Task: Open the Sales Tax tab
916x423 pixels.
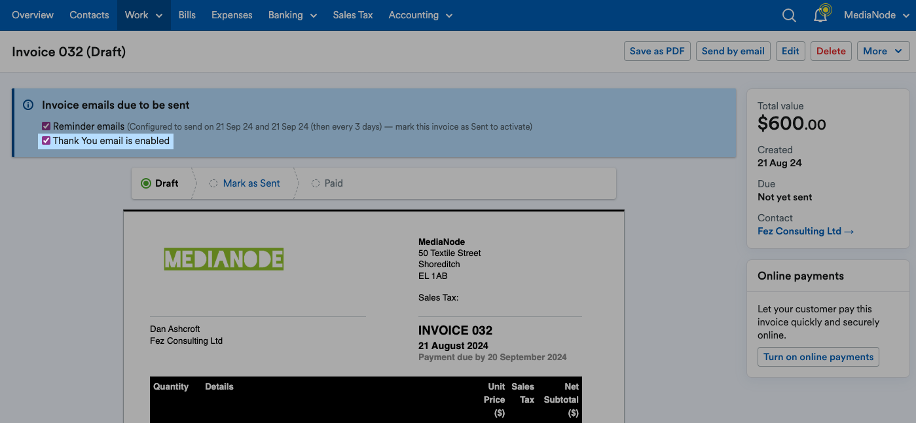Action: tap(353, 15)
